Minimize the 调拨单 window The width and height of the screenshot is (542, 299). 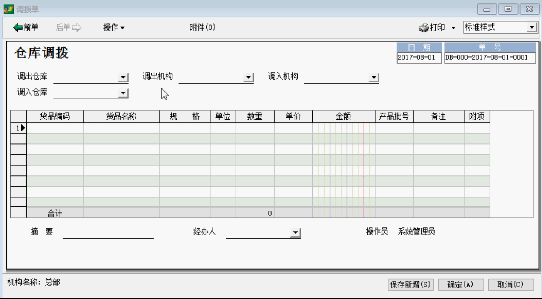(x=487, y=9)
